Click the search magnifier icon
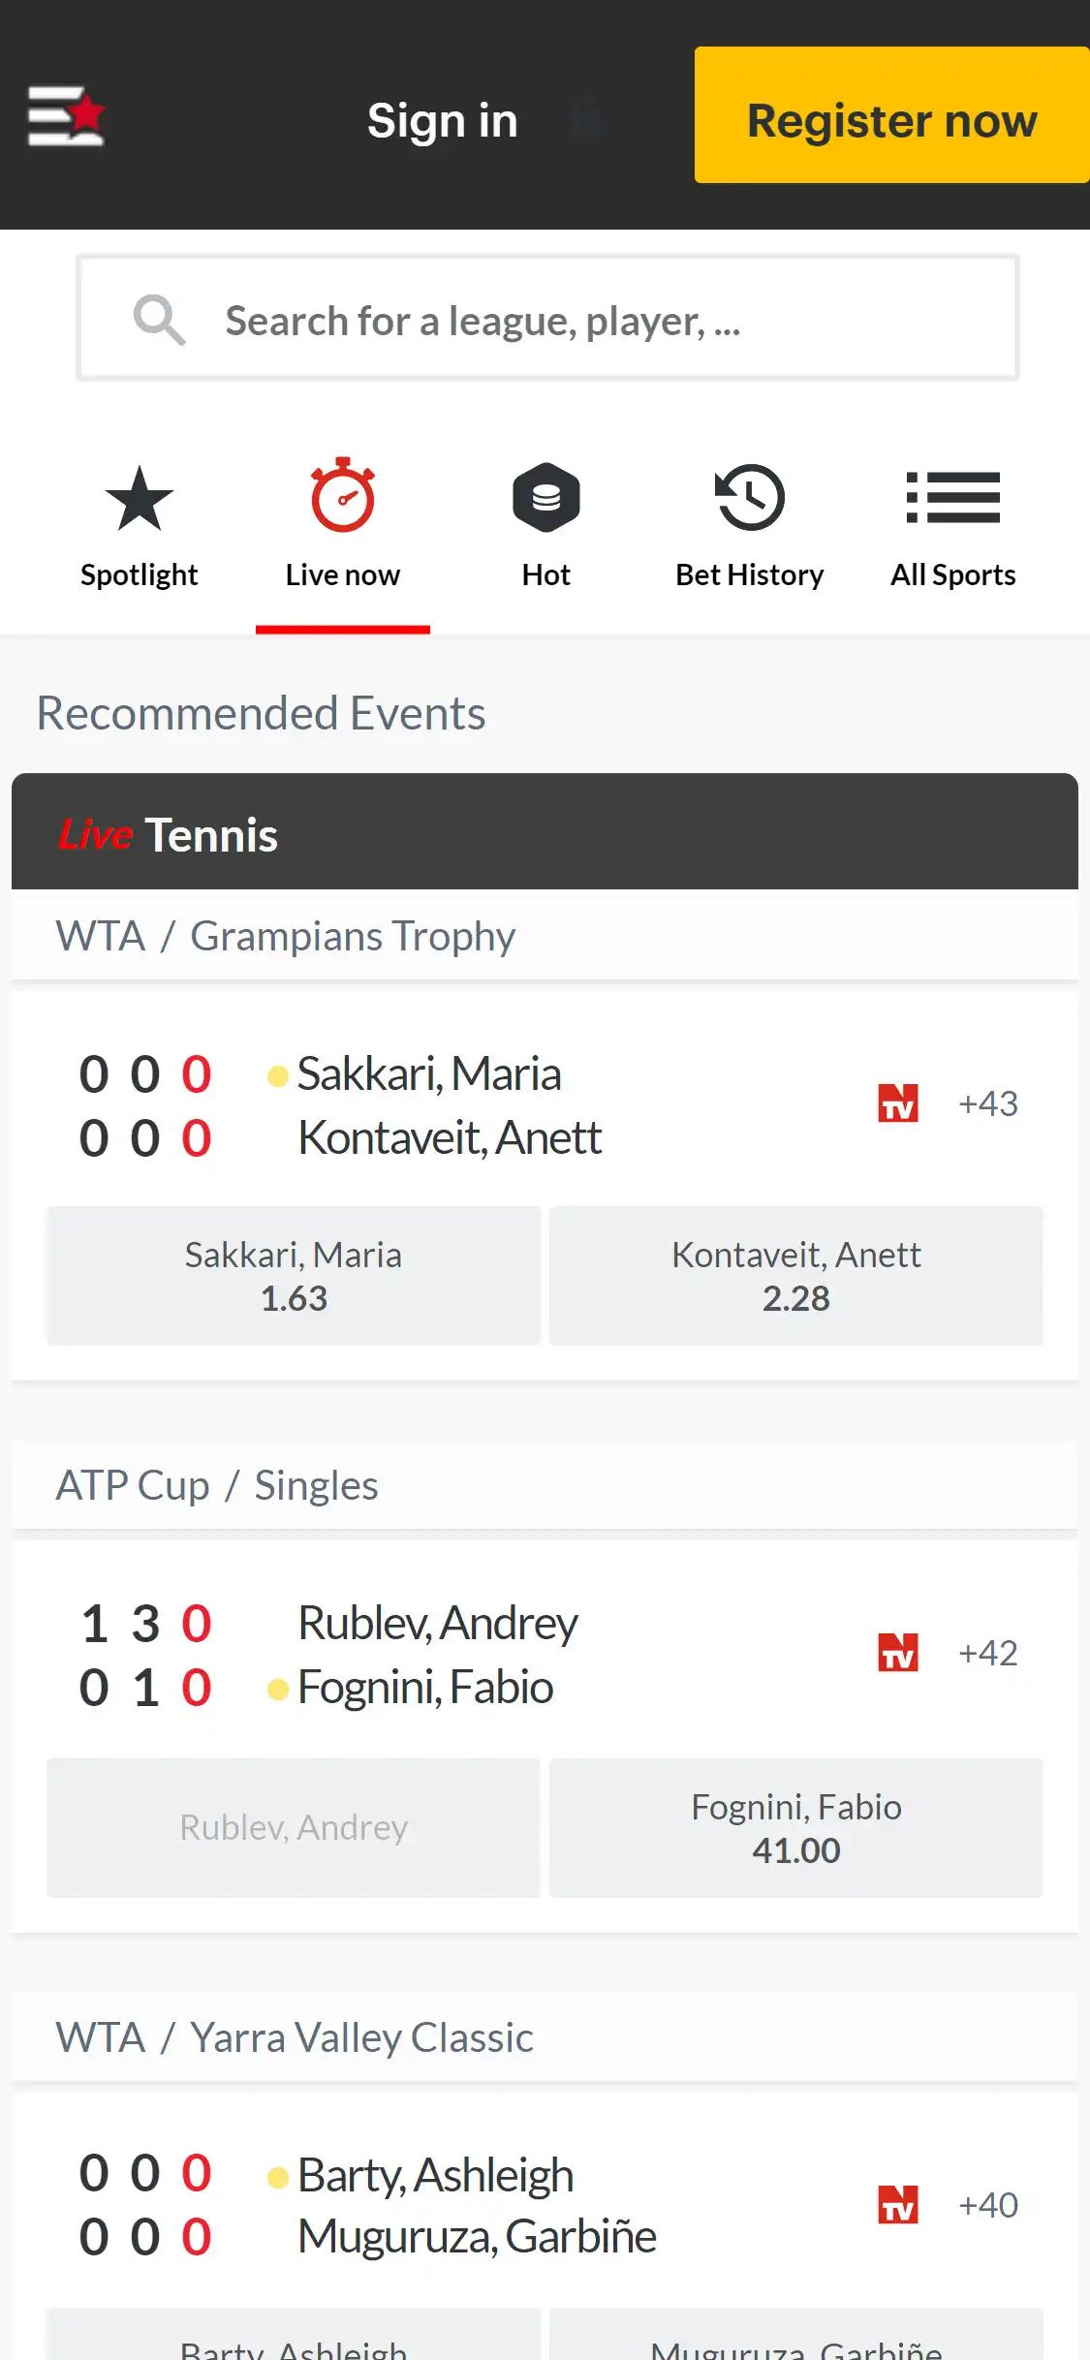Viewport: 1090px width, 2360px height. [159, 320]
